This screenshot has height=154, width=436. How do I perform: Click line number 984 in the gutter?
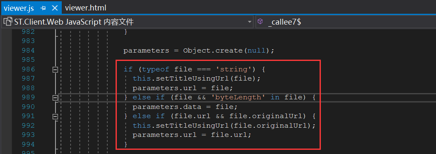click(x=28, y=50)
